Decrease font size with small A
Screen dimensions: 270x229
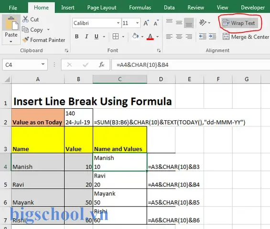pyautogui.click(x=156, y=23)
